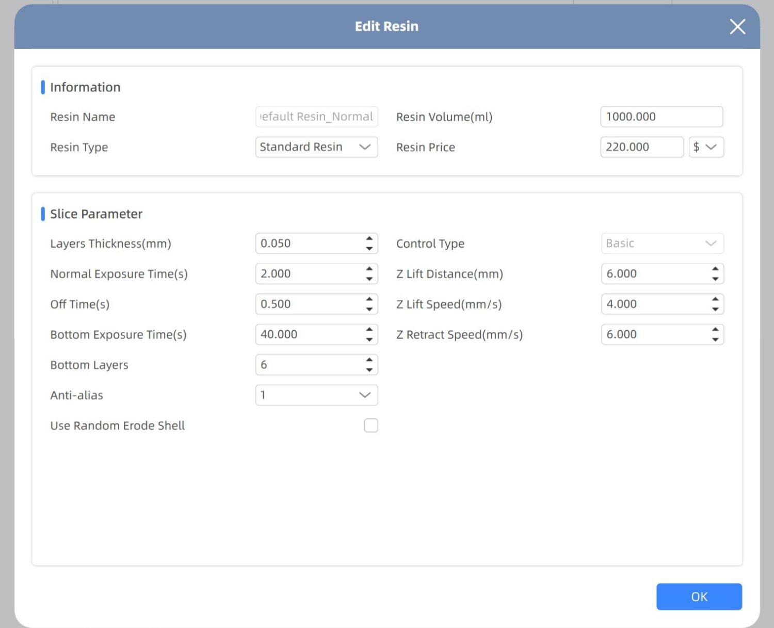Screen dimensions: 774x628
Task: Increase Layers Thickness with up arrow
Action: 369,239
